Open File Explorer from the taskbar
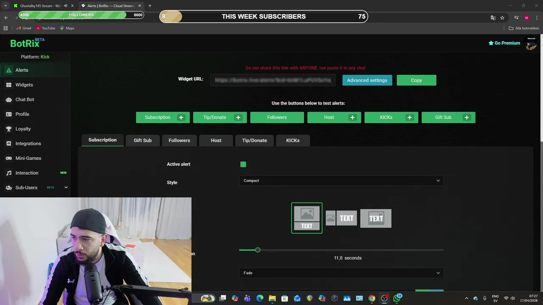543x305 pixels. point(272,298)
